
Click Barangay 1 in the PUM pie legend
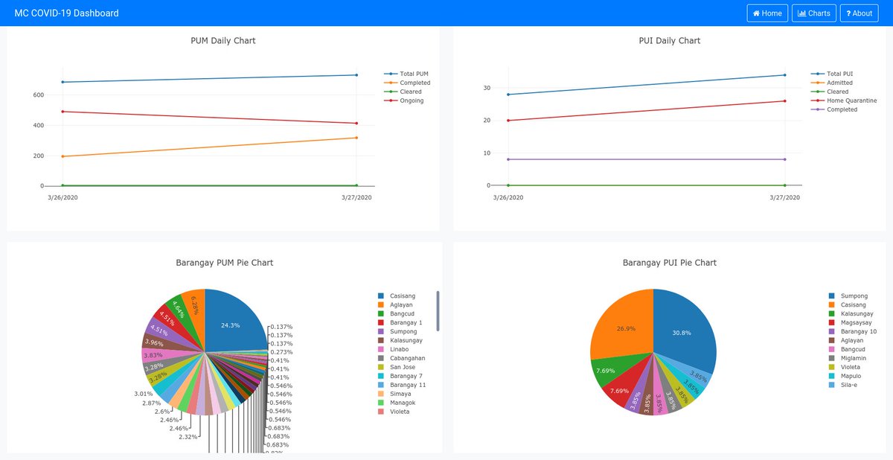click(x=406, y=323)
